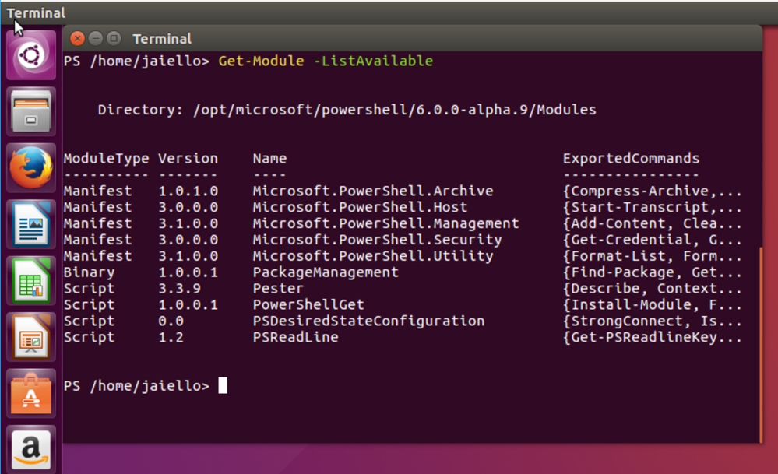
Task: Close the Terminal window
Action: point(77,38)
